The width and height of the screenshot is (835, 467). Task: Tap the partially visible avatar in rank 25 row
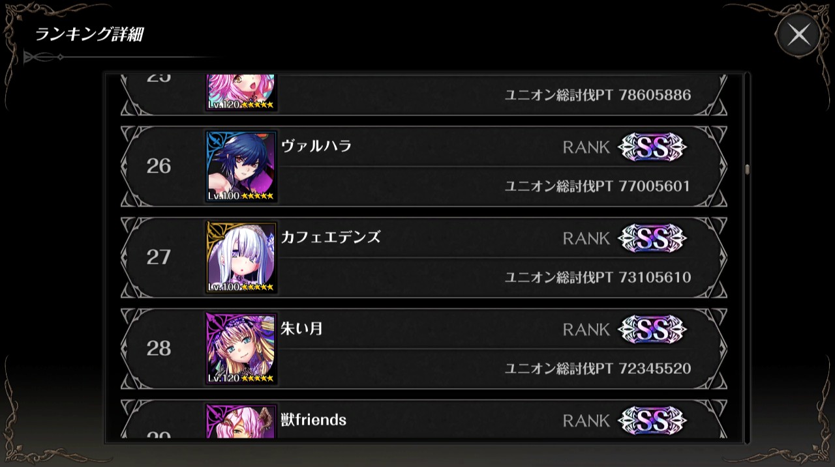coord(241,93)
